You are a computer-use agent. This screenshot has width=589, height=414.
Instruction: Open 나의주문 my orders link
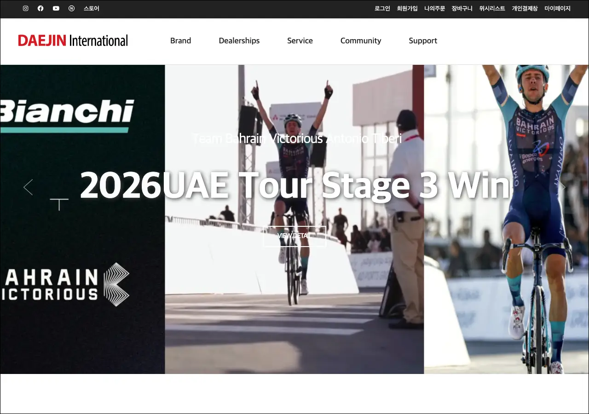pyautogui.click(x=434, y=8)
